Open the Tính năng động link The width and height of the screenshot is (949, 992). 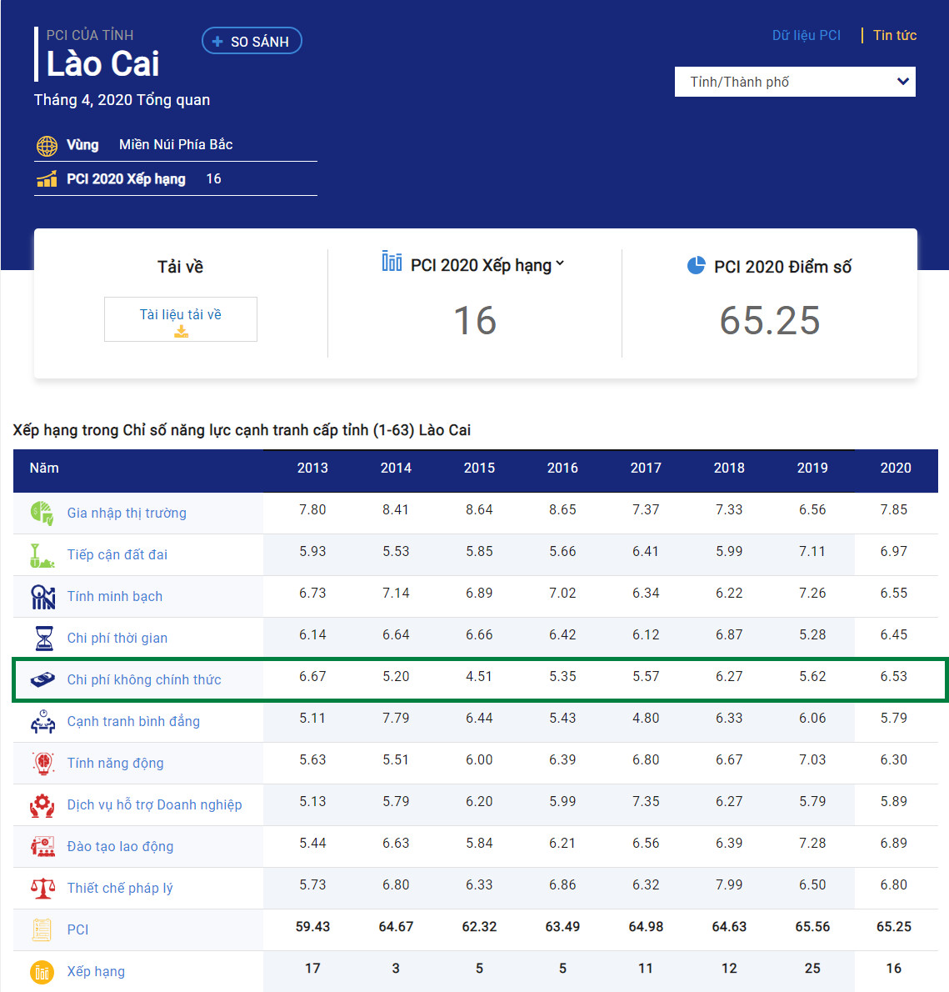115,764
